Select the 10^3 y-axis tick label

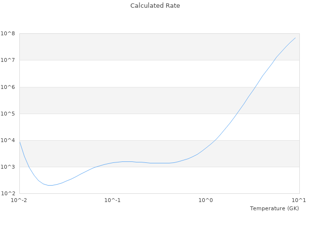pos(8,167)
